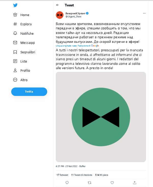Open Notifiche with the bell icon
This screenshot has height=187, width=153.
23,33
